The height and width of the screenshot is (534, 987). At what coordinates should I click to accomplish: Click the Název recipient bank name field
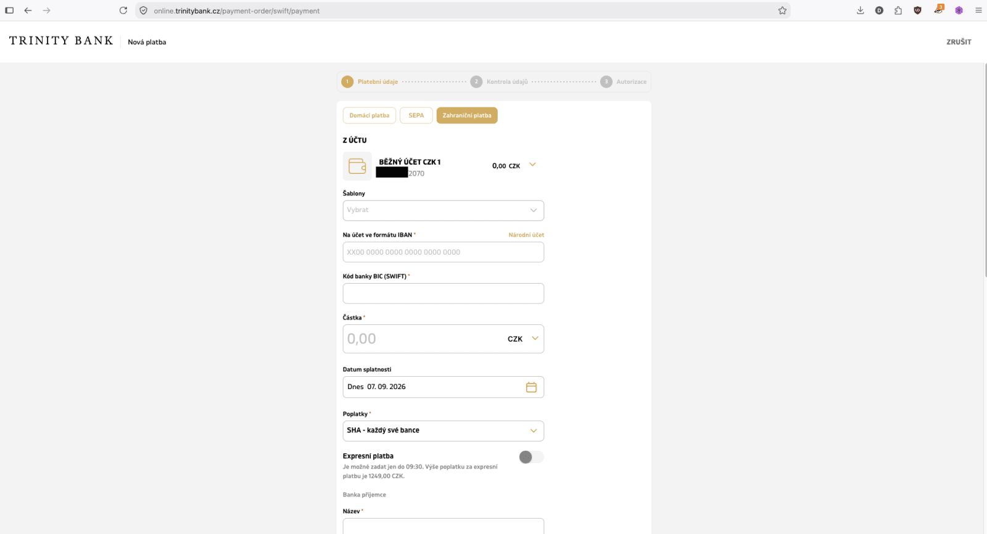pos(444,526)
